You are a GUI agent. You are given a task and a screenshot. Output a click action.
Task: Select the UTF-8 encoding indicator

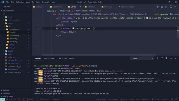132,99
